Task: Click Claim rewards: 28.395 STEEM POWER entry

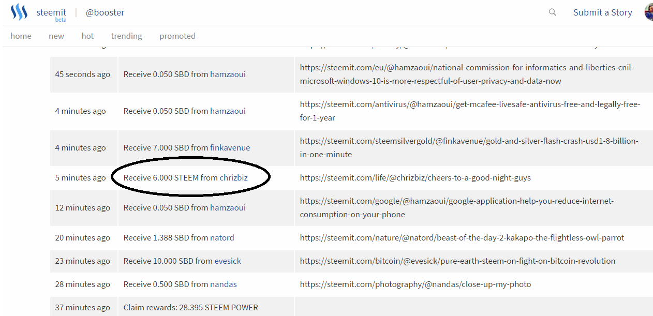Action: click(x=190, y=307)
